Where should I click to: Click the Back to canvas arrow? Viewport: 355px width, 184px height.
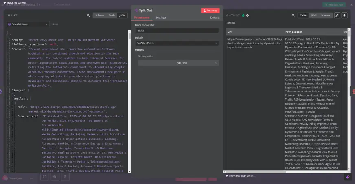coord(4,2)
